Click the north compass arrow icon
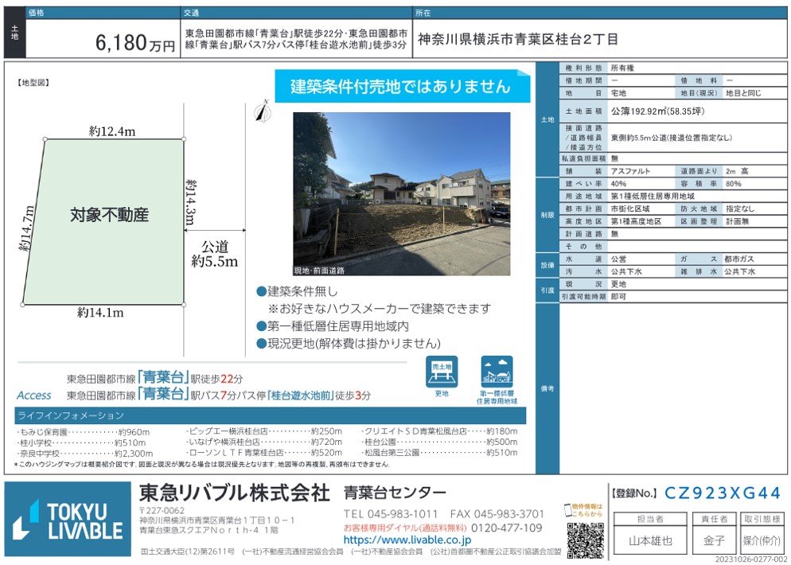Viewport: 791px width, 565px height. pos(259,112)
